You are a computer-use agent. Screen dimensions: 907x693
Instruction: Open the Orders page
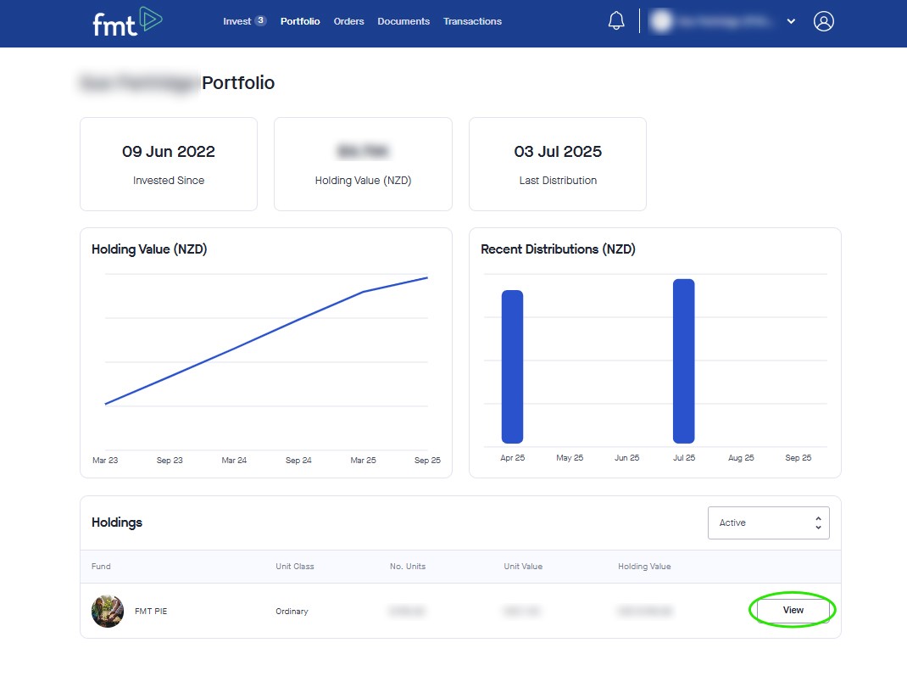348,21
